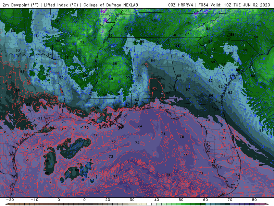This screenshot has width=274, height=206.
Task: Click the 'F034' forecast hour text
Action: pyautogui.click(x=203, y=5)
